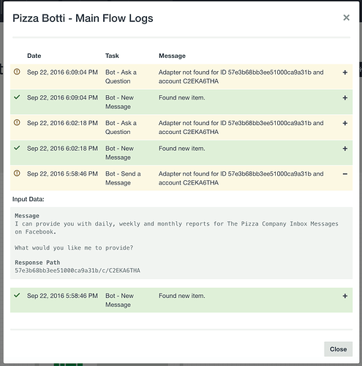Click the Task column header
Image resolution: width=362 pixels, height=366 pixels.
[x=112, y=56]
